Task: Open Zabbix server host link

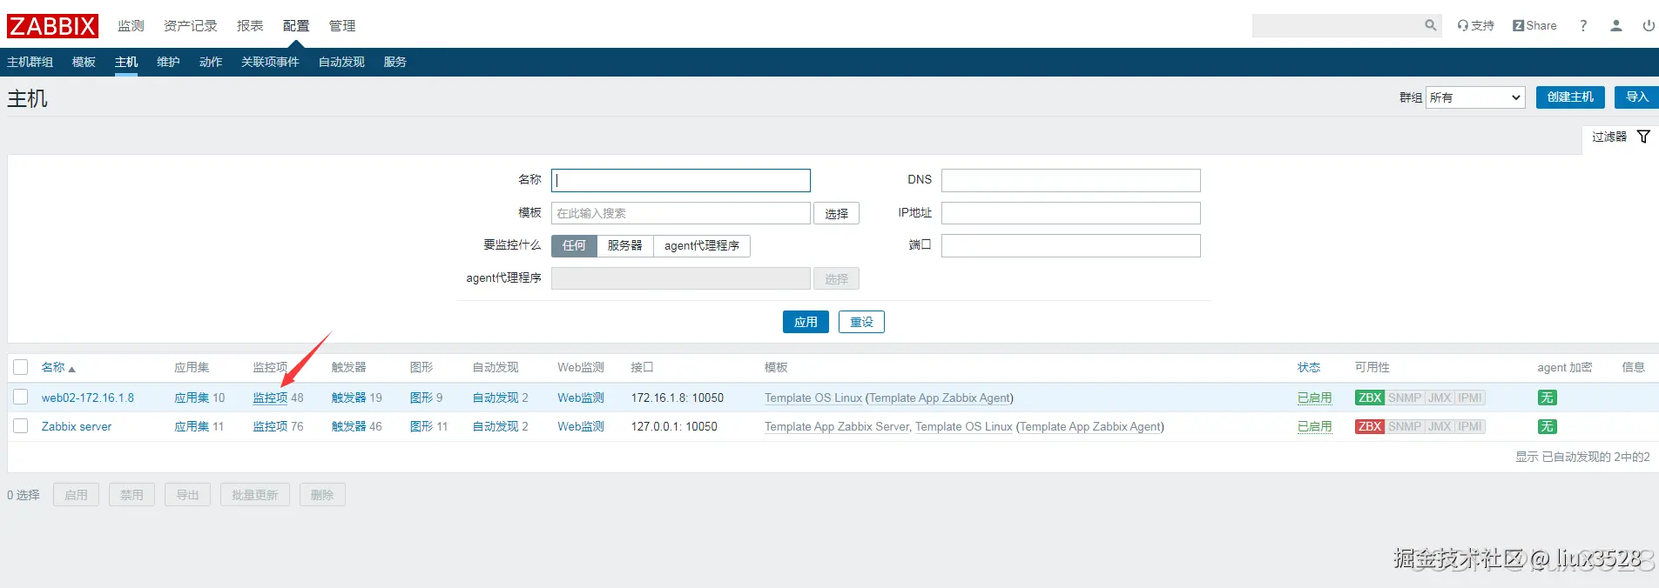Action: coord(77,426)
